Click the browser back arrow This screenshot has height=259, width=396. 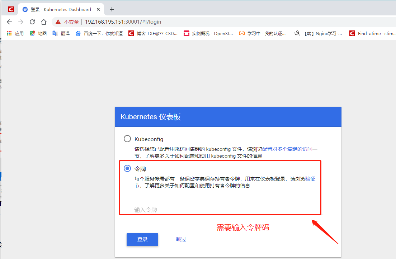tap(9, 22)
